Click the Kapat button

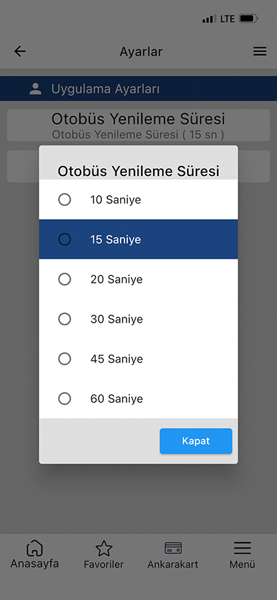pos(196,441)
